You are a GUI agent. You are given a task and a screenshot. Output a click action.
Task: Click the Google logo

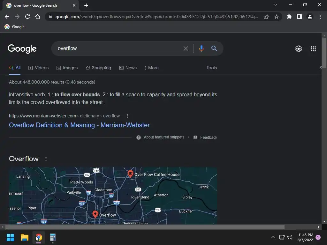tap(22, 49)
